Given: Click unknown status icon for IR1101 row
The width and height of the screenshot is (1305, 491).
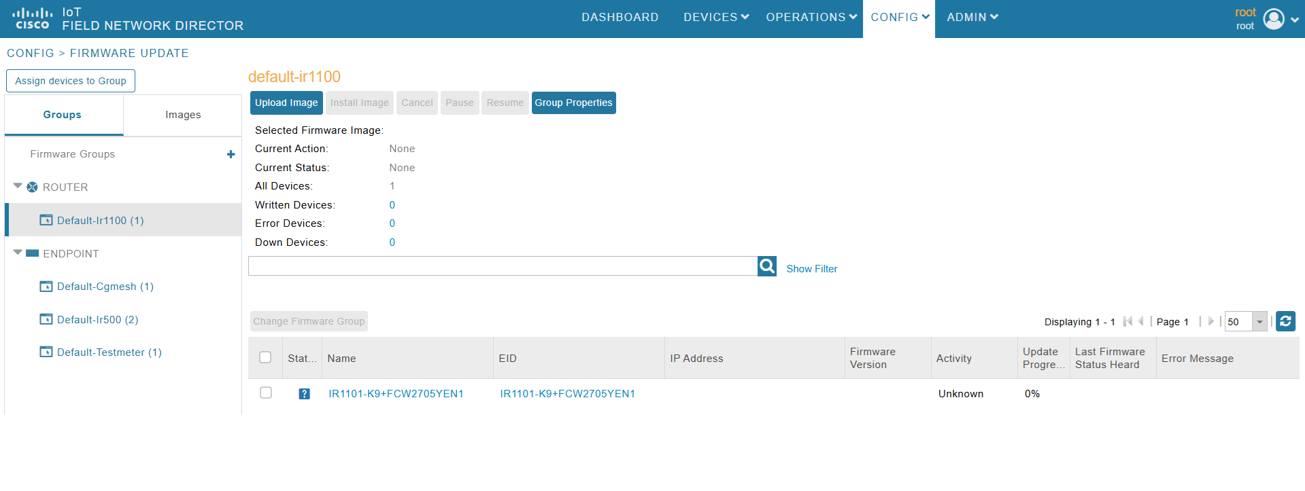Looking at the screenshot, I should tap(304, 394).
